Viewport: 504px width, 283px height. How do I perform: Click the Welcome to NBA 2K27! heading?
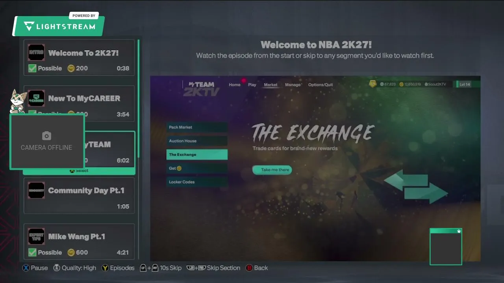(316, 44)
